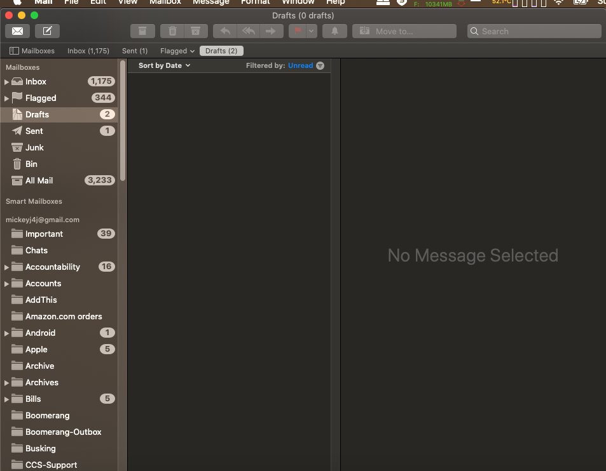Viewport: 606px width, 471px height.
Task: Expand the Archives folder triangle
Action: [x=6, y=383]
